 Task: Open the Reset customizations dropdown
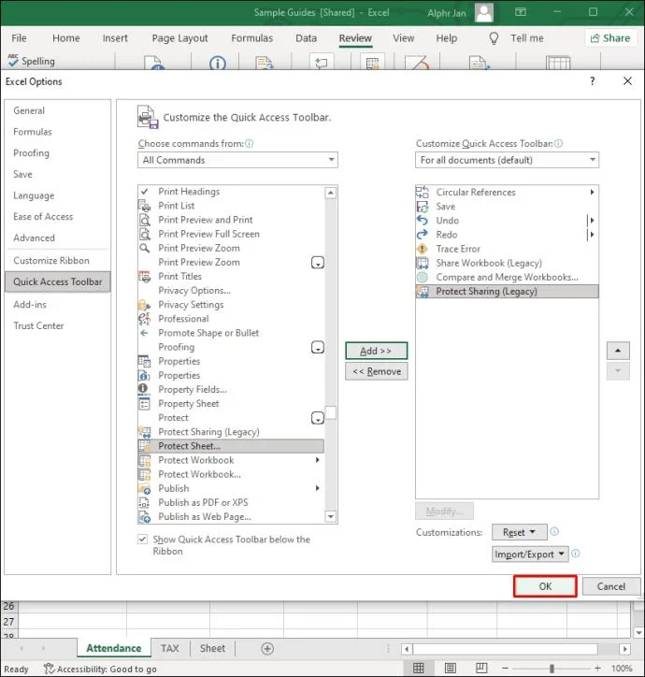(x=520, y=532)
